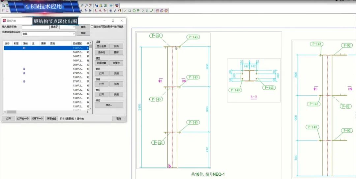The image size is (356, 179).
Task: Click the '冻结' column header
Action: click(25, 43)
